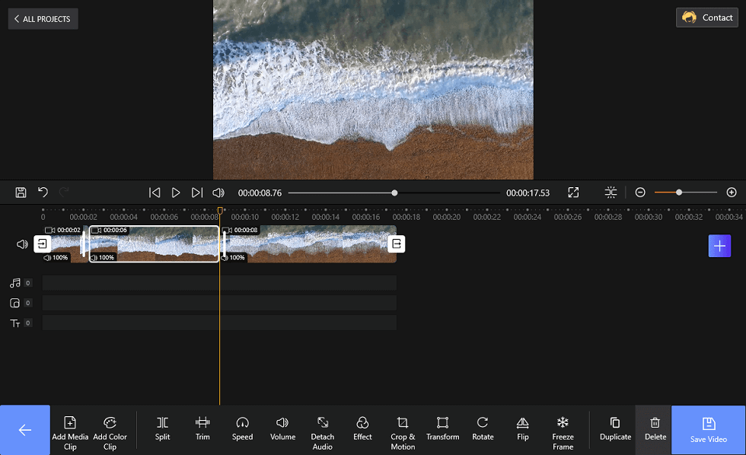This screenshot has width=746, height=455.
Task: Add Media Clip to the timeline
Action: [x=70, y=433]
